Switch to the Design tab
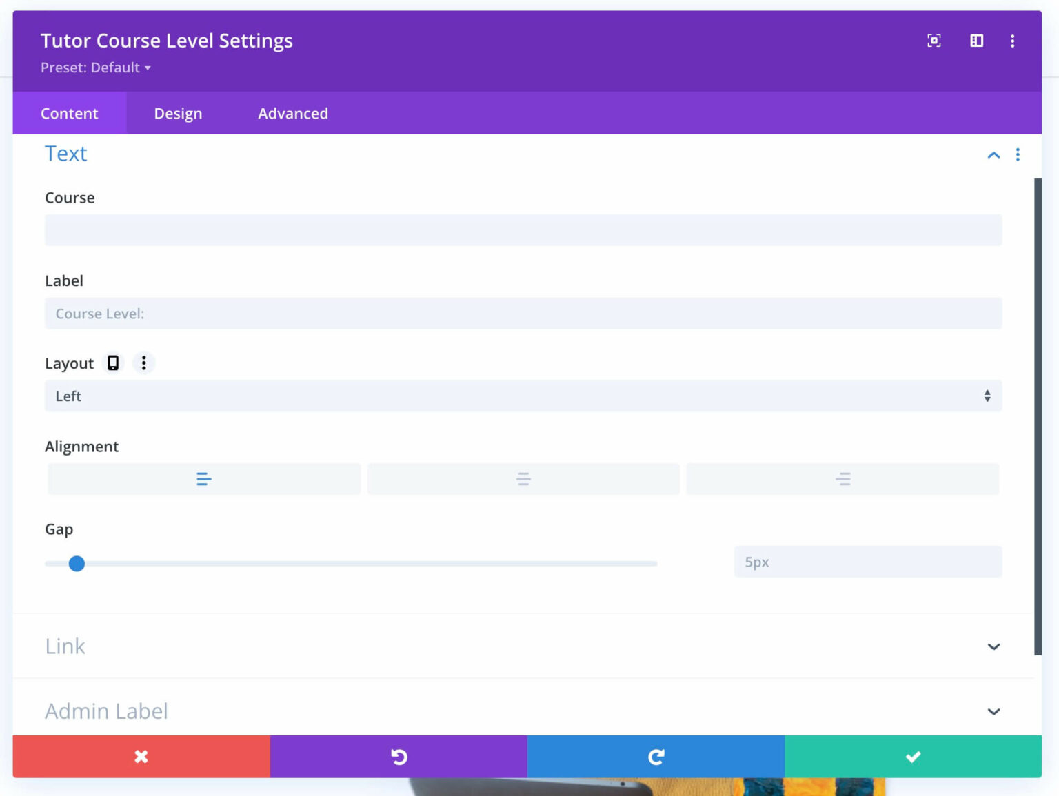The height and width of the screenshot is (796, 1059). tap(178, 114)
